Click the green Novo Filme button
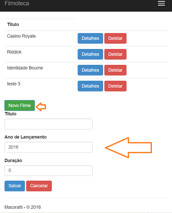The height and width of the screenshot is (213, 172). [x=20, y=105]
